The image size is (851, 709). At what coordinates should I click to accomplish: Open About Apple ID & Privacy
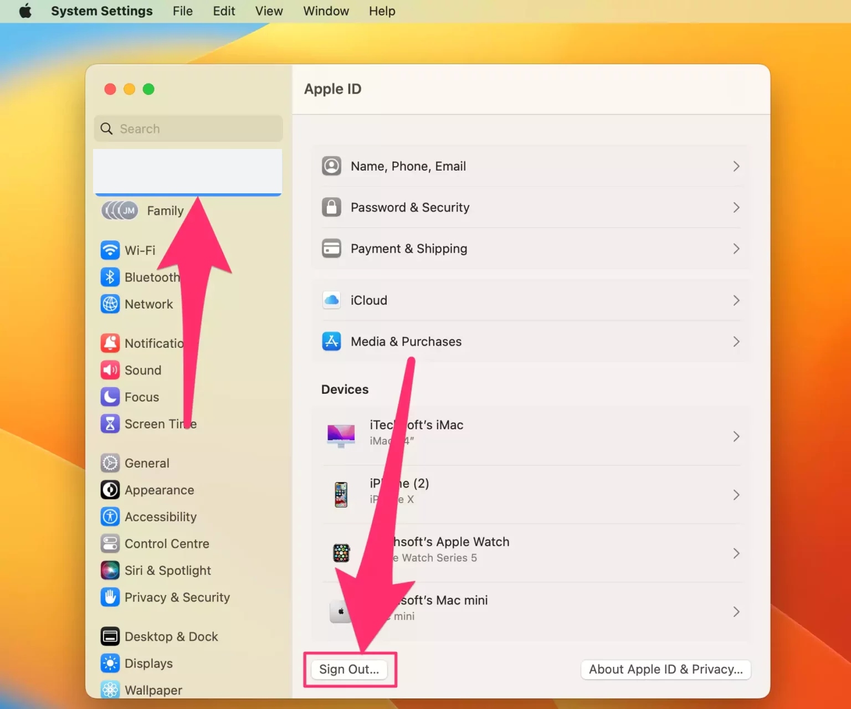665,669
